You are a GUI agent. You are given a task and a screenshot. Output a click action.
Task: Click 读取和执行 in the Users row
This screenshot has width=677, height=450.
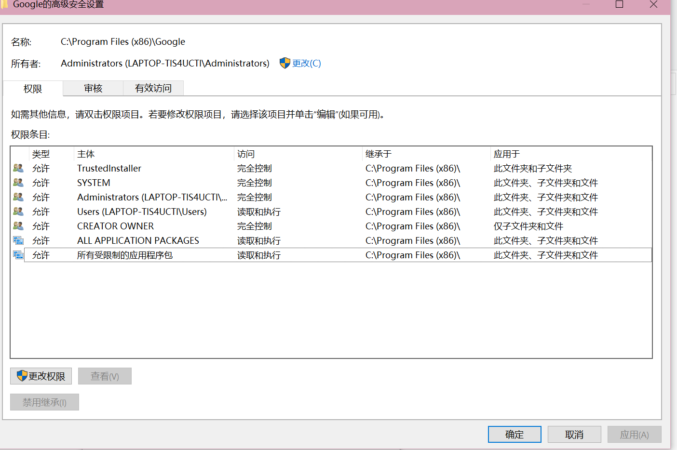pos(259,212)
